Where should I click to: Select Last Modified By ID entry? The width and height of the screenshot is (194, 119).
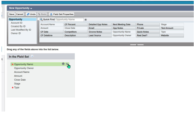tap(21, 30)
